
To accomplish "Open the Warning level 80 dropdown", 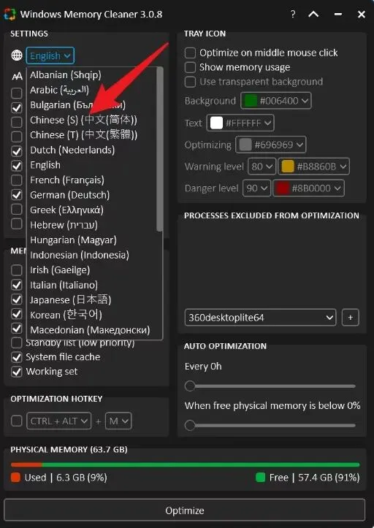I will [x=262, y=167].
